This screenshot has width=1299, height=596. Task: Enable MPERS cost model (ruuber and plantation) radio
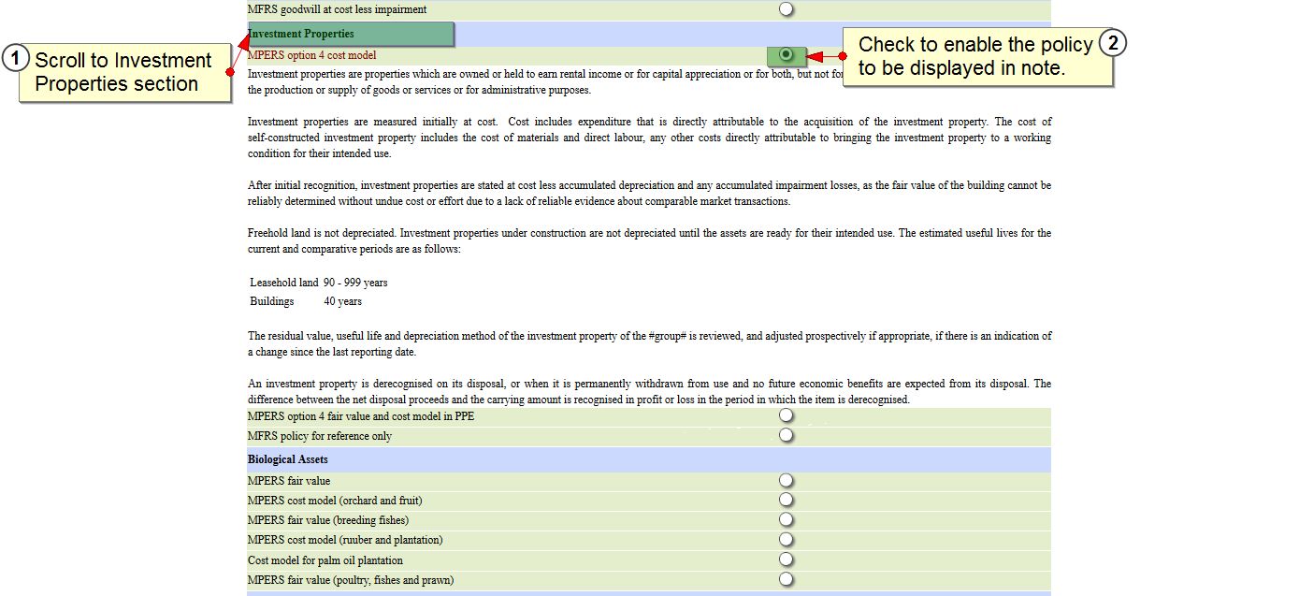pos(786,539)
